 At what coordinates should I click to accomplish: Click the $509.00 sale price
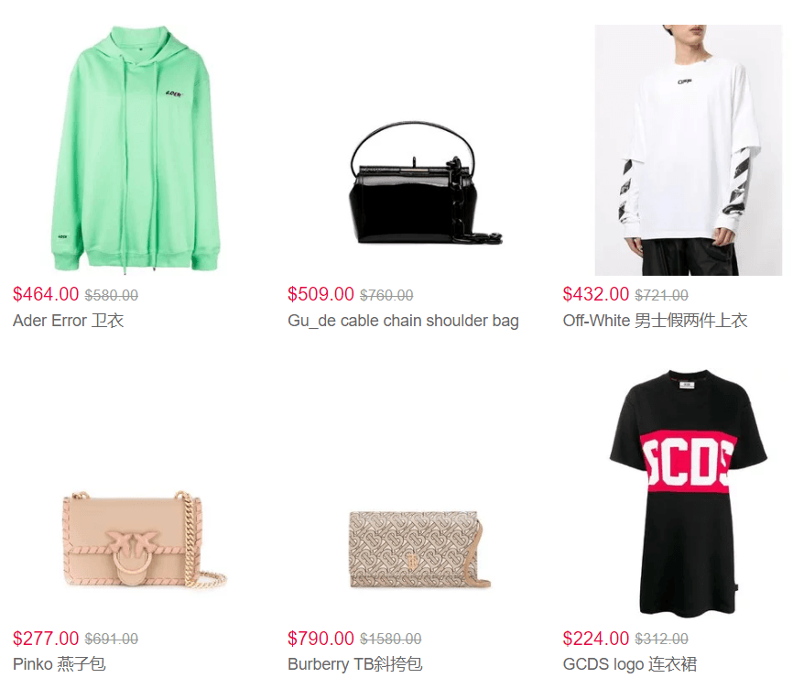tap(320, 294)
